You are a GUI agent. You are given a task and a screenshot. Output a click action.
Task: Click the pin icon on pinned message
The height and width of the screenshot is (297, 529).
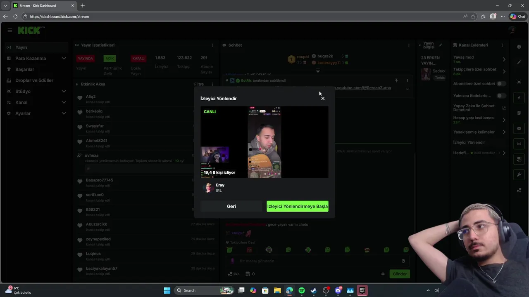point(396,80)
